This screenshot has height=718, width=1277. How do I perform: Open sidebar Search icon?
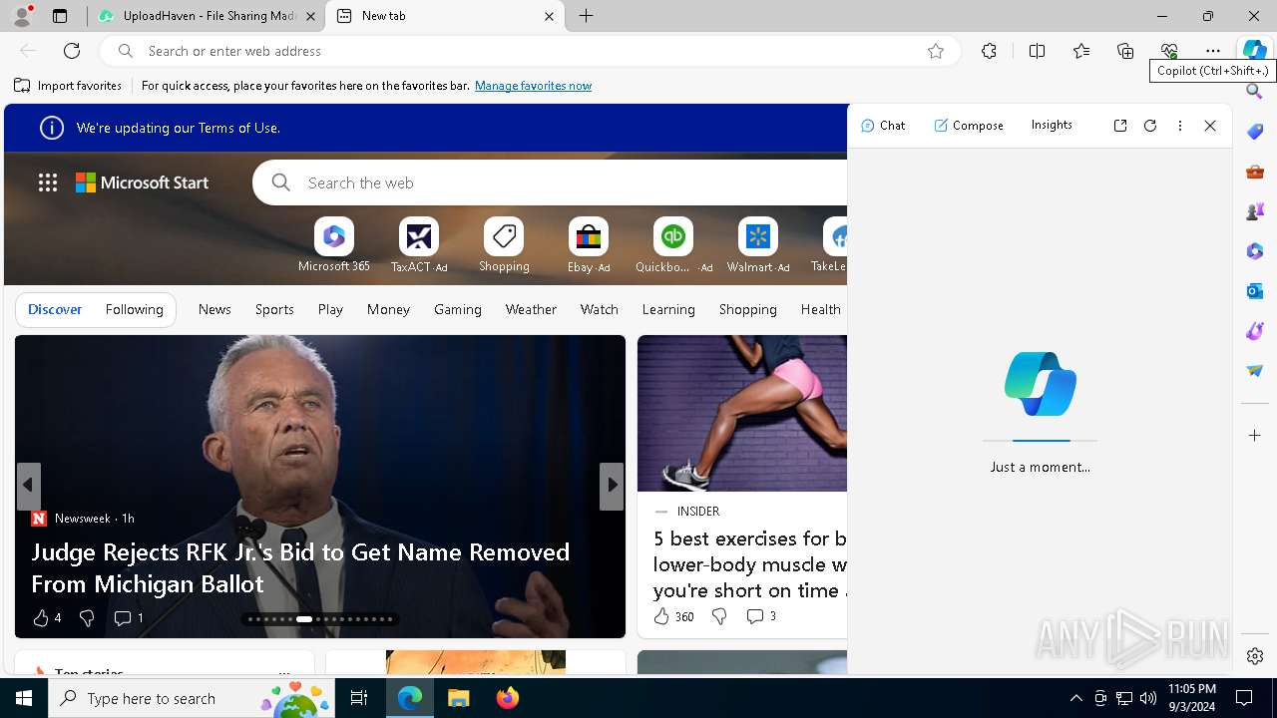(1255, 92)
